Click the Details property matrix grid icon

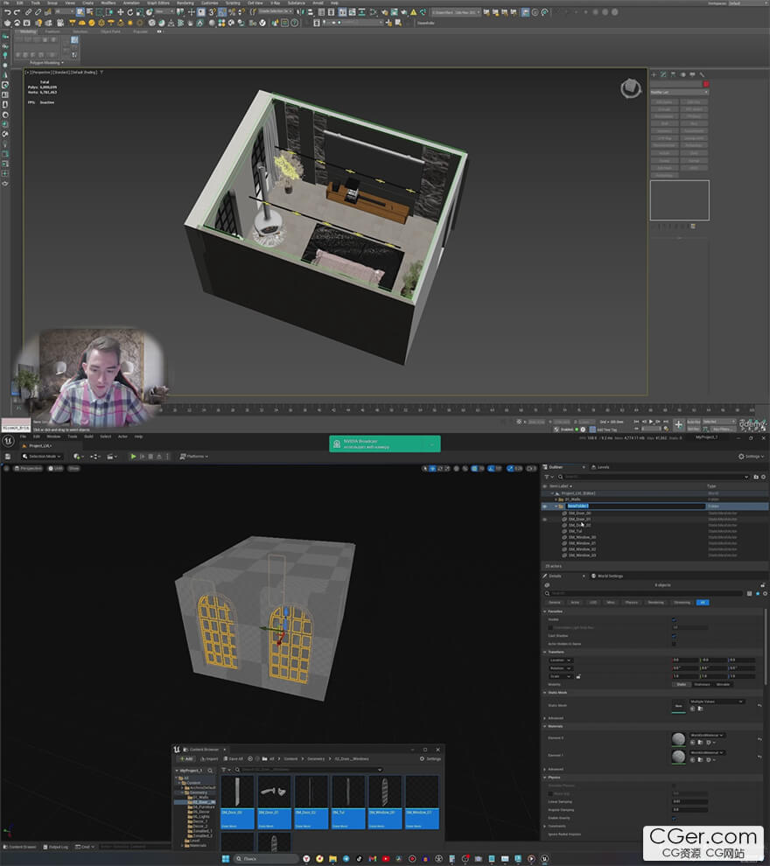point(750,594)
